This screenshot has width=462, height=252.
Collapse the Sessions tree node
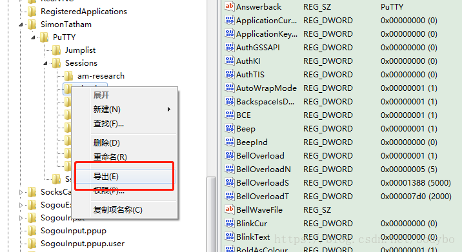click(x=46, y=63)
